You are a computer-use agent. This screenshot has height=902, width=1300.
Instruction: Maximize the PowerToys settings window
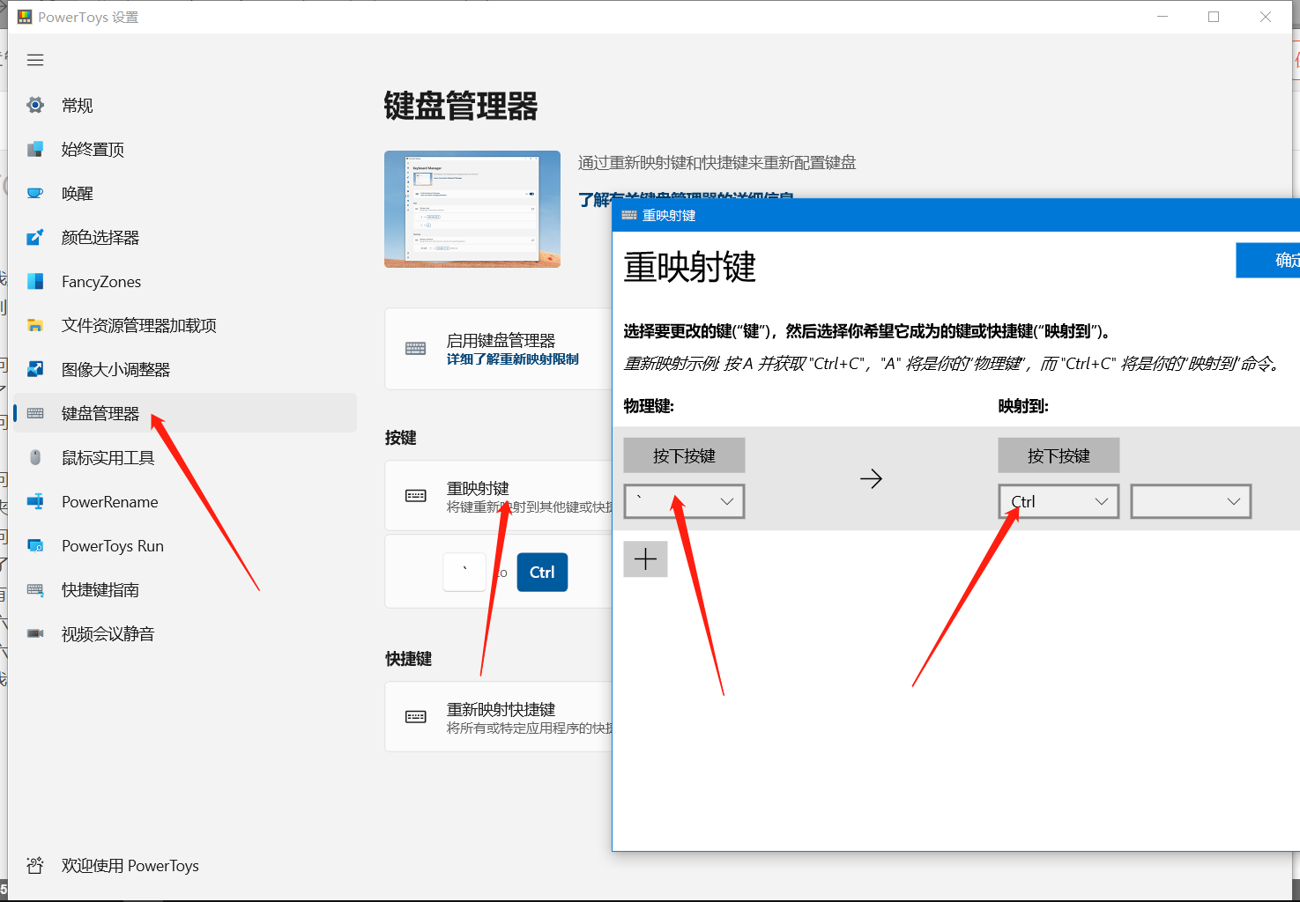point(1214,17)
